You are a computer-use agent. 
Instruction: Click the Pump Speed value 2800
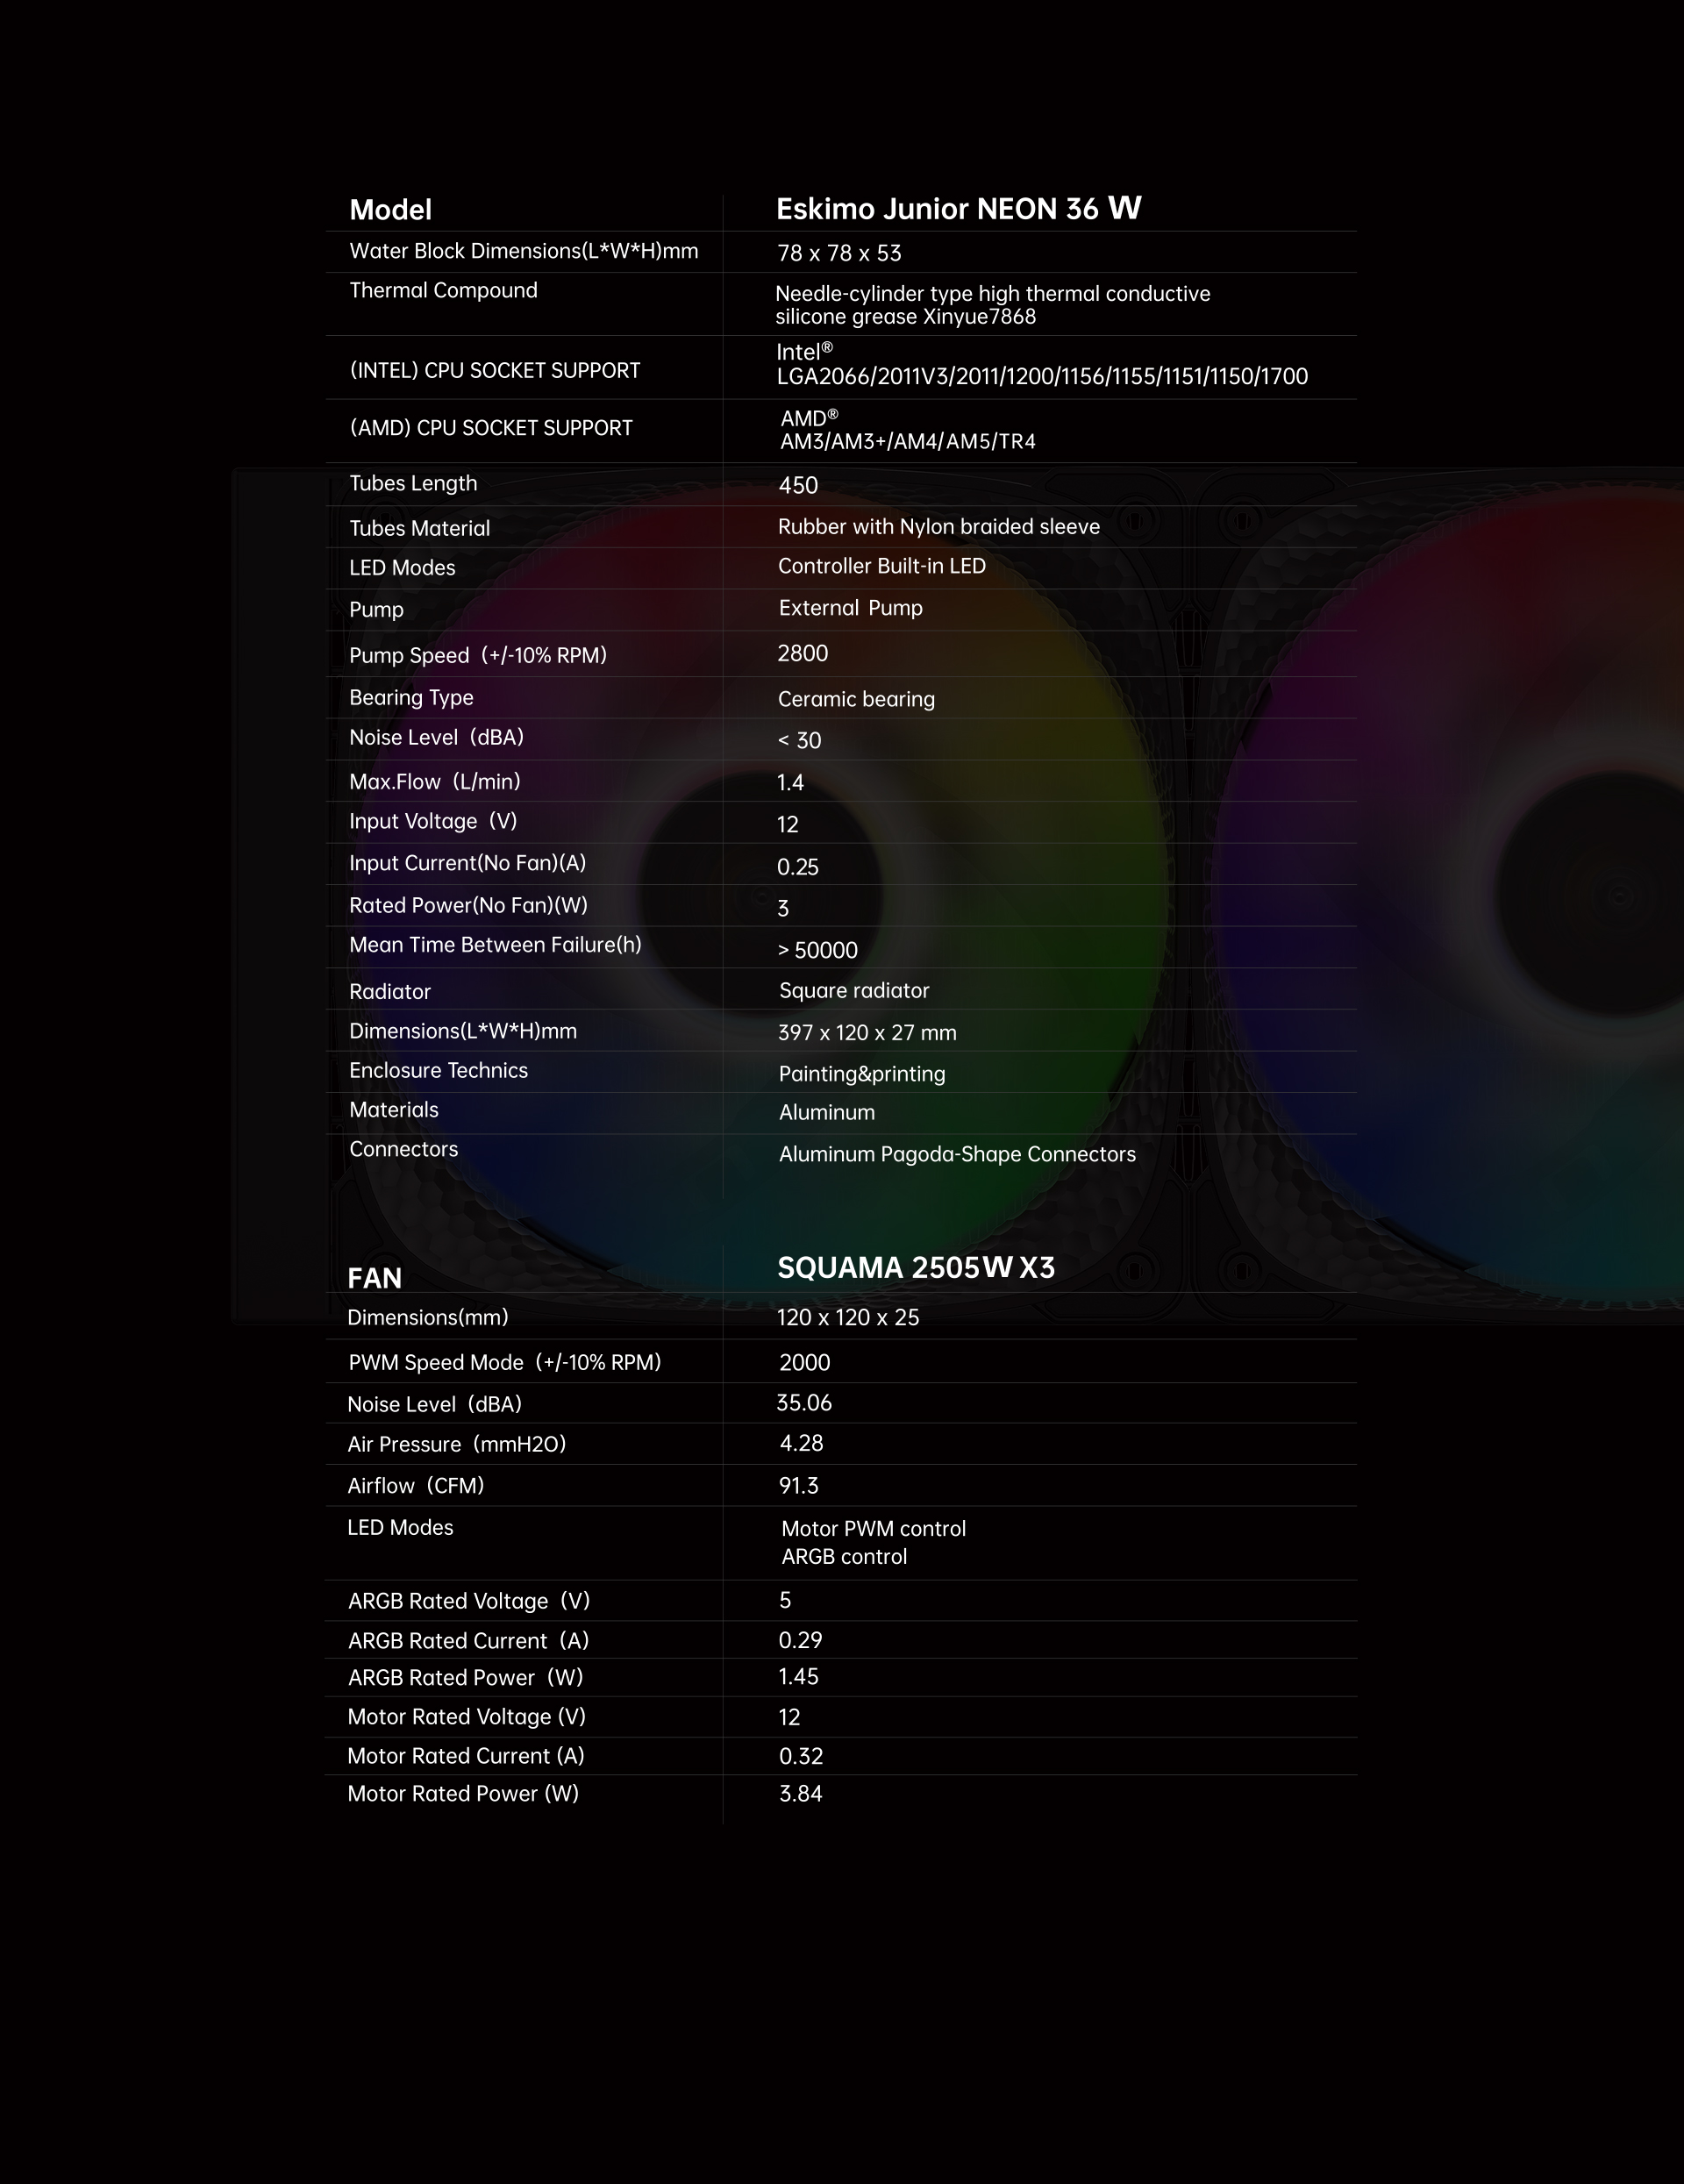click(x=802, y=654)
